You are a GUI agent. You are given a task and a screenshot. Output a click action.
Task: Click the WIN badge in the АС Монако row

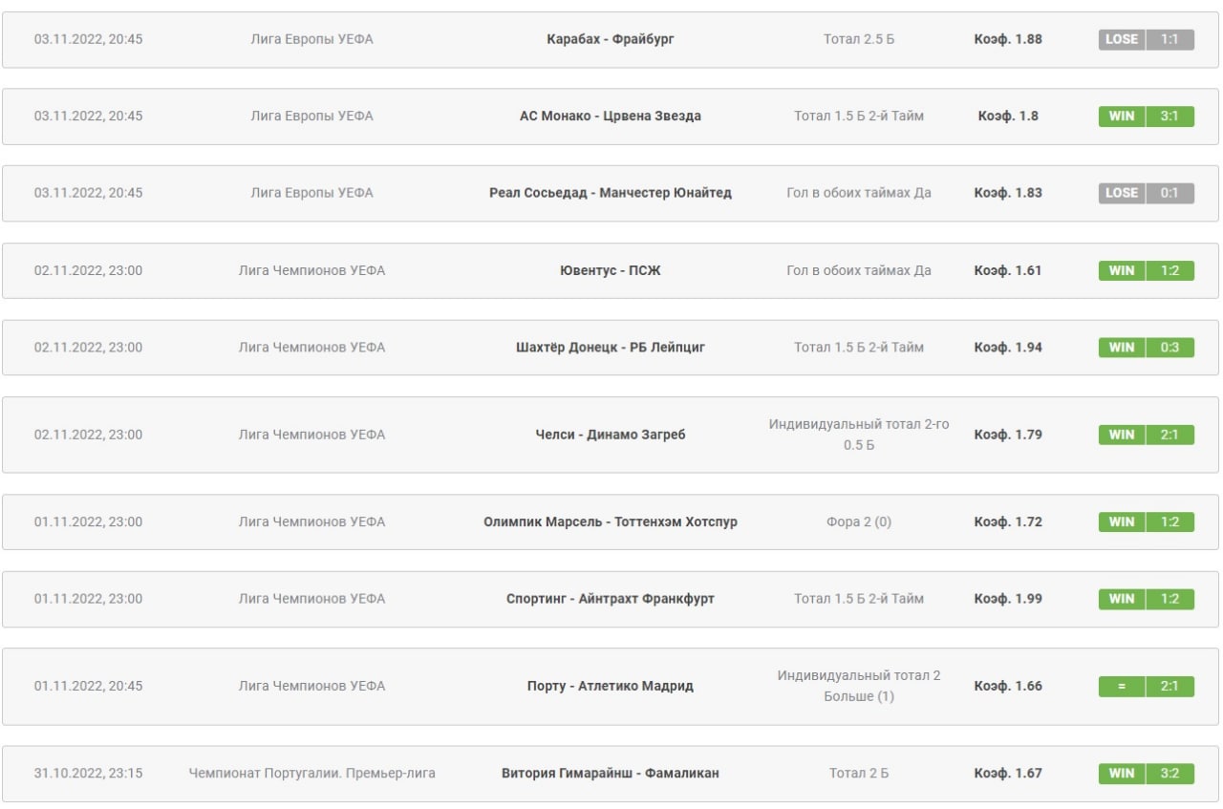pos(1122,116)
